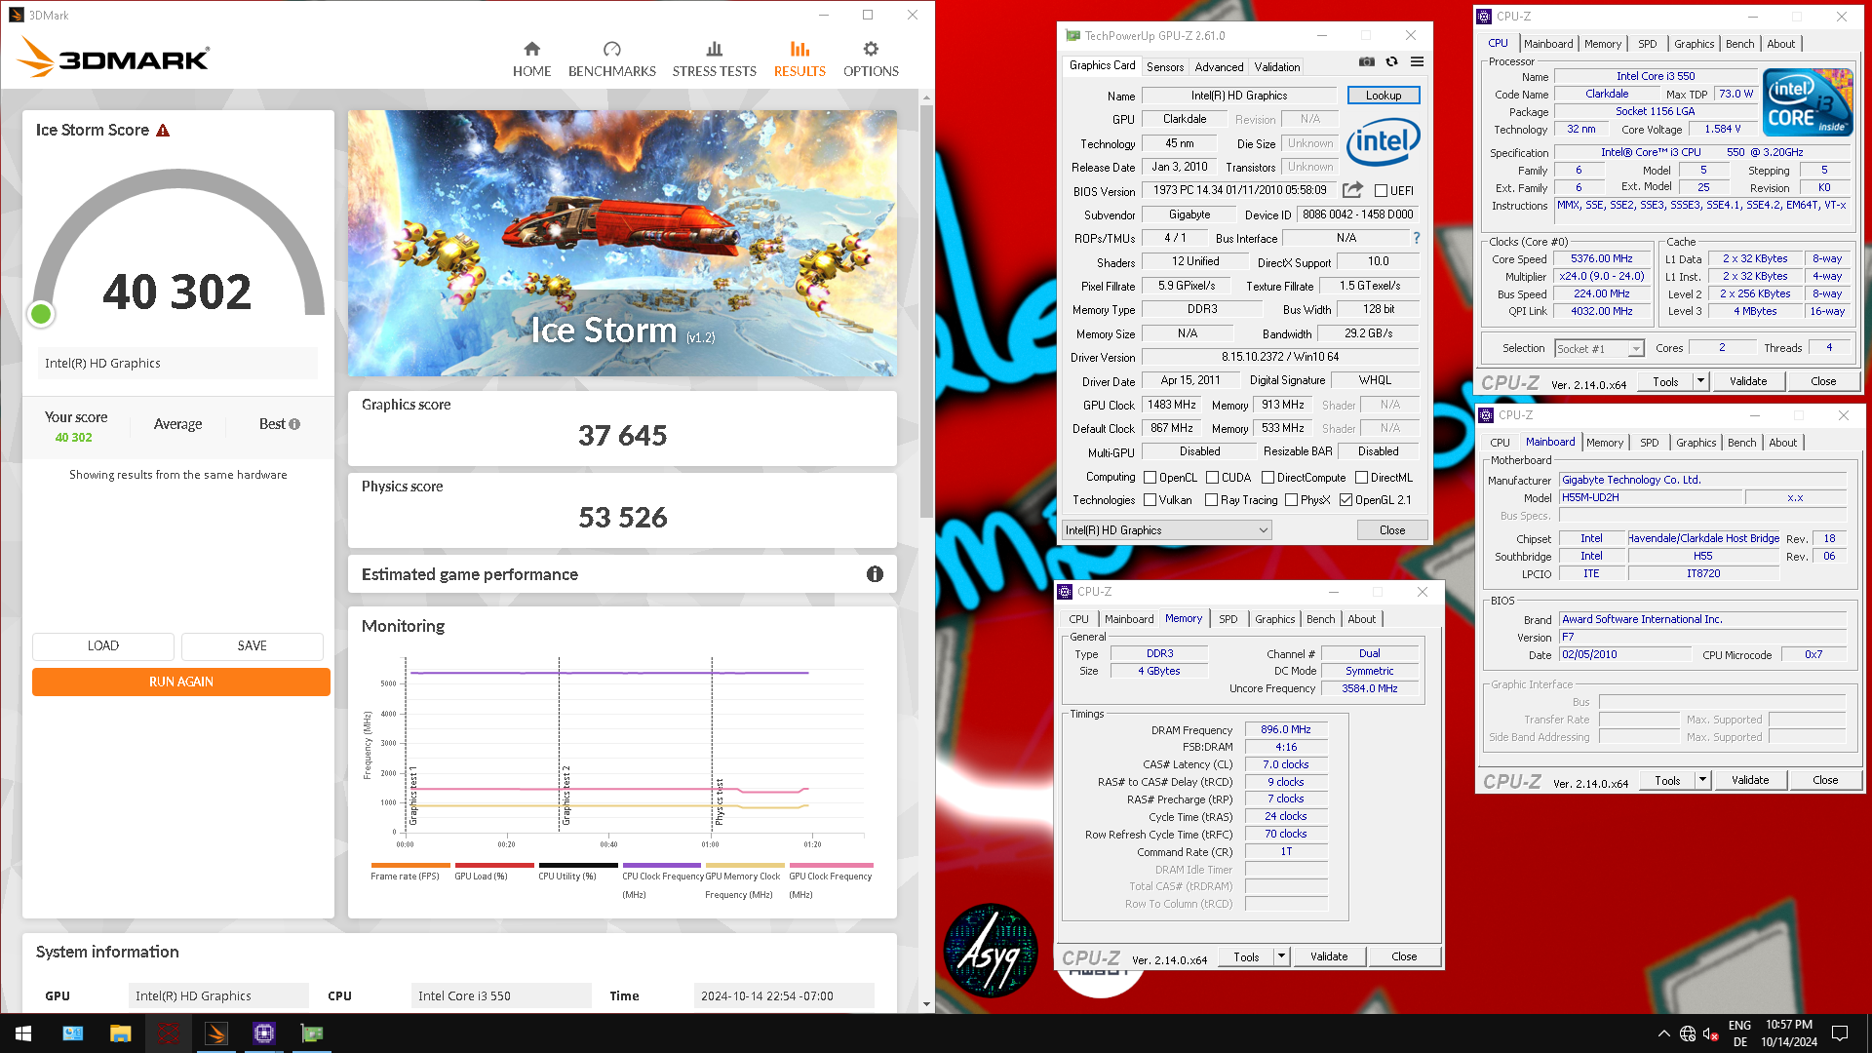Click the BIOS export share icon in GPU-Z
This screenshot has width=1872, height=1053.
pos(1352,190)
